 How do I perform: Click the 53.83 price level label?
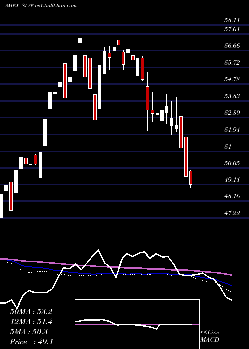[232, 96]
